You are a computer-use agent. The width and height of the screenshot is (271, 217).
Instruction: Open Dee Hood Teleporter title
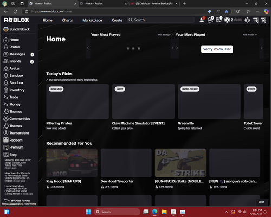click(x=117, y=181)
